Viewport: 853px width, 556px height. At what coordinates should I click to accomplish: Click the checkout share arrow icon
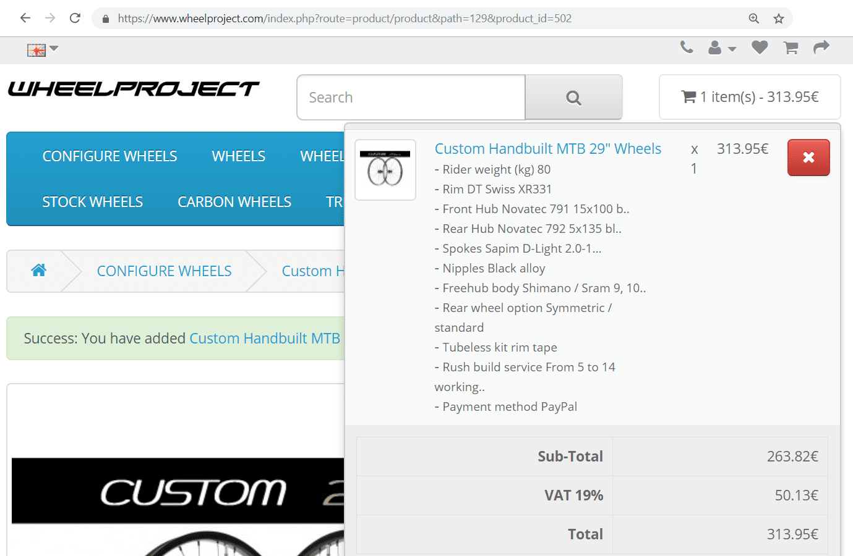pyautogui.click(x=821, y=48)
